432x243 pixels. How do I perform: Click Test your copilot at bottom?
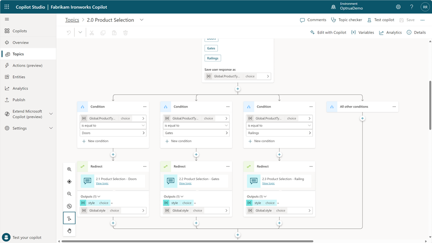[x=22, y=237]
